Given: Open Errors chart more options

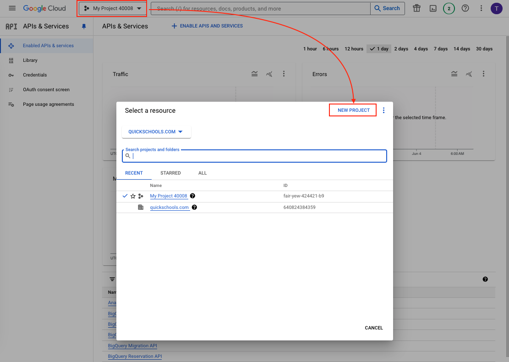Looking at the screenshot, I should (483, 74).
